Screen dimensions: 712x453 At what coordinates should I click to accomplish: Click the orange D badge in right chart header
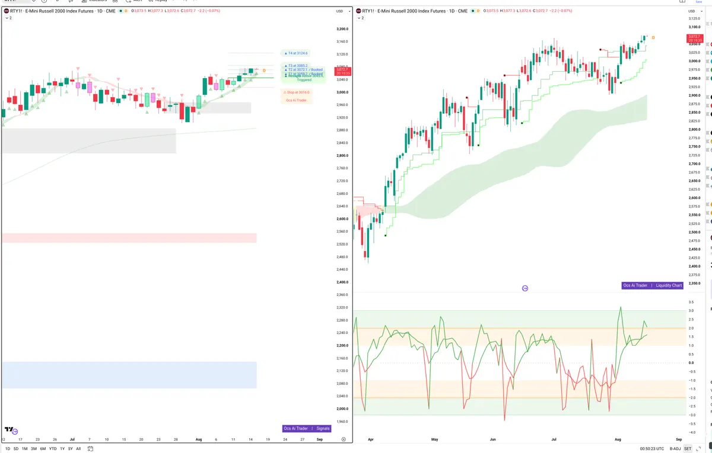[x=479, y=11]
